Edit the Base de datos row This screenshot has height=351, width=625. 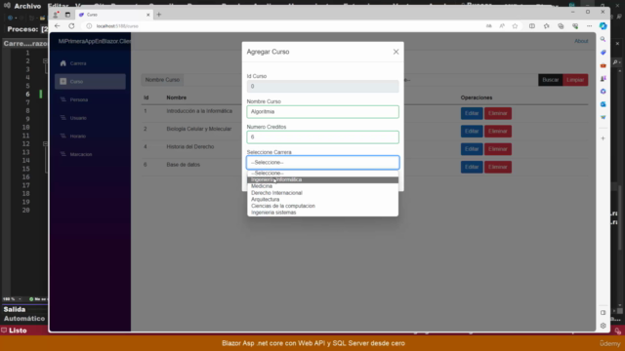[x=472, y=167]
